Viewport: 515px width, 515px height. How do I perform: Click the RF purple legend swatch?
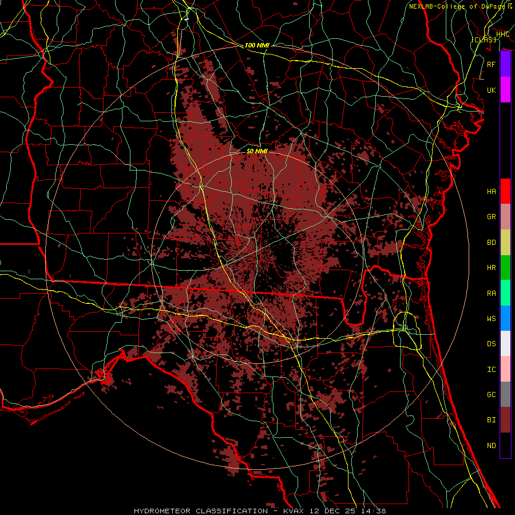click(x=505, y=64)
